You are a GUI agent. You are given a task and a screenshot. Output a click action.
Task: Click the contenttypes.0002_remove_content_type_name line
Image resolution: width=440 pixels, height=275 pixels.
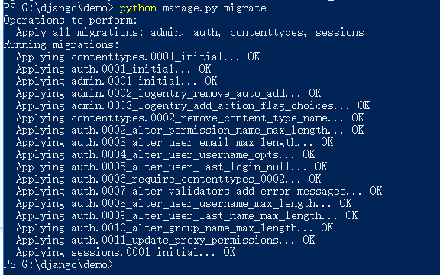[189, 118]
